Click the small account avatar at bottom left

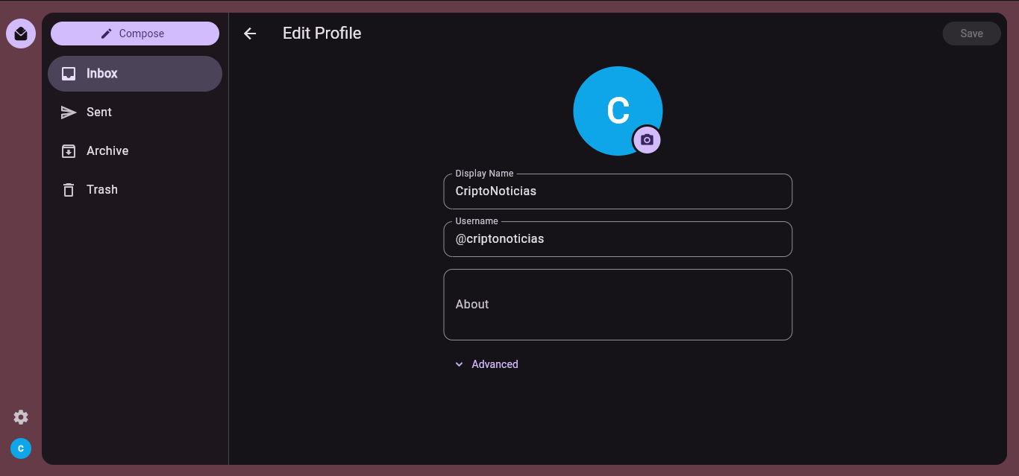pyautogui.click(x=21, y=448)
